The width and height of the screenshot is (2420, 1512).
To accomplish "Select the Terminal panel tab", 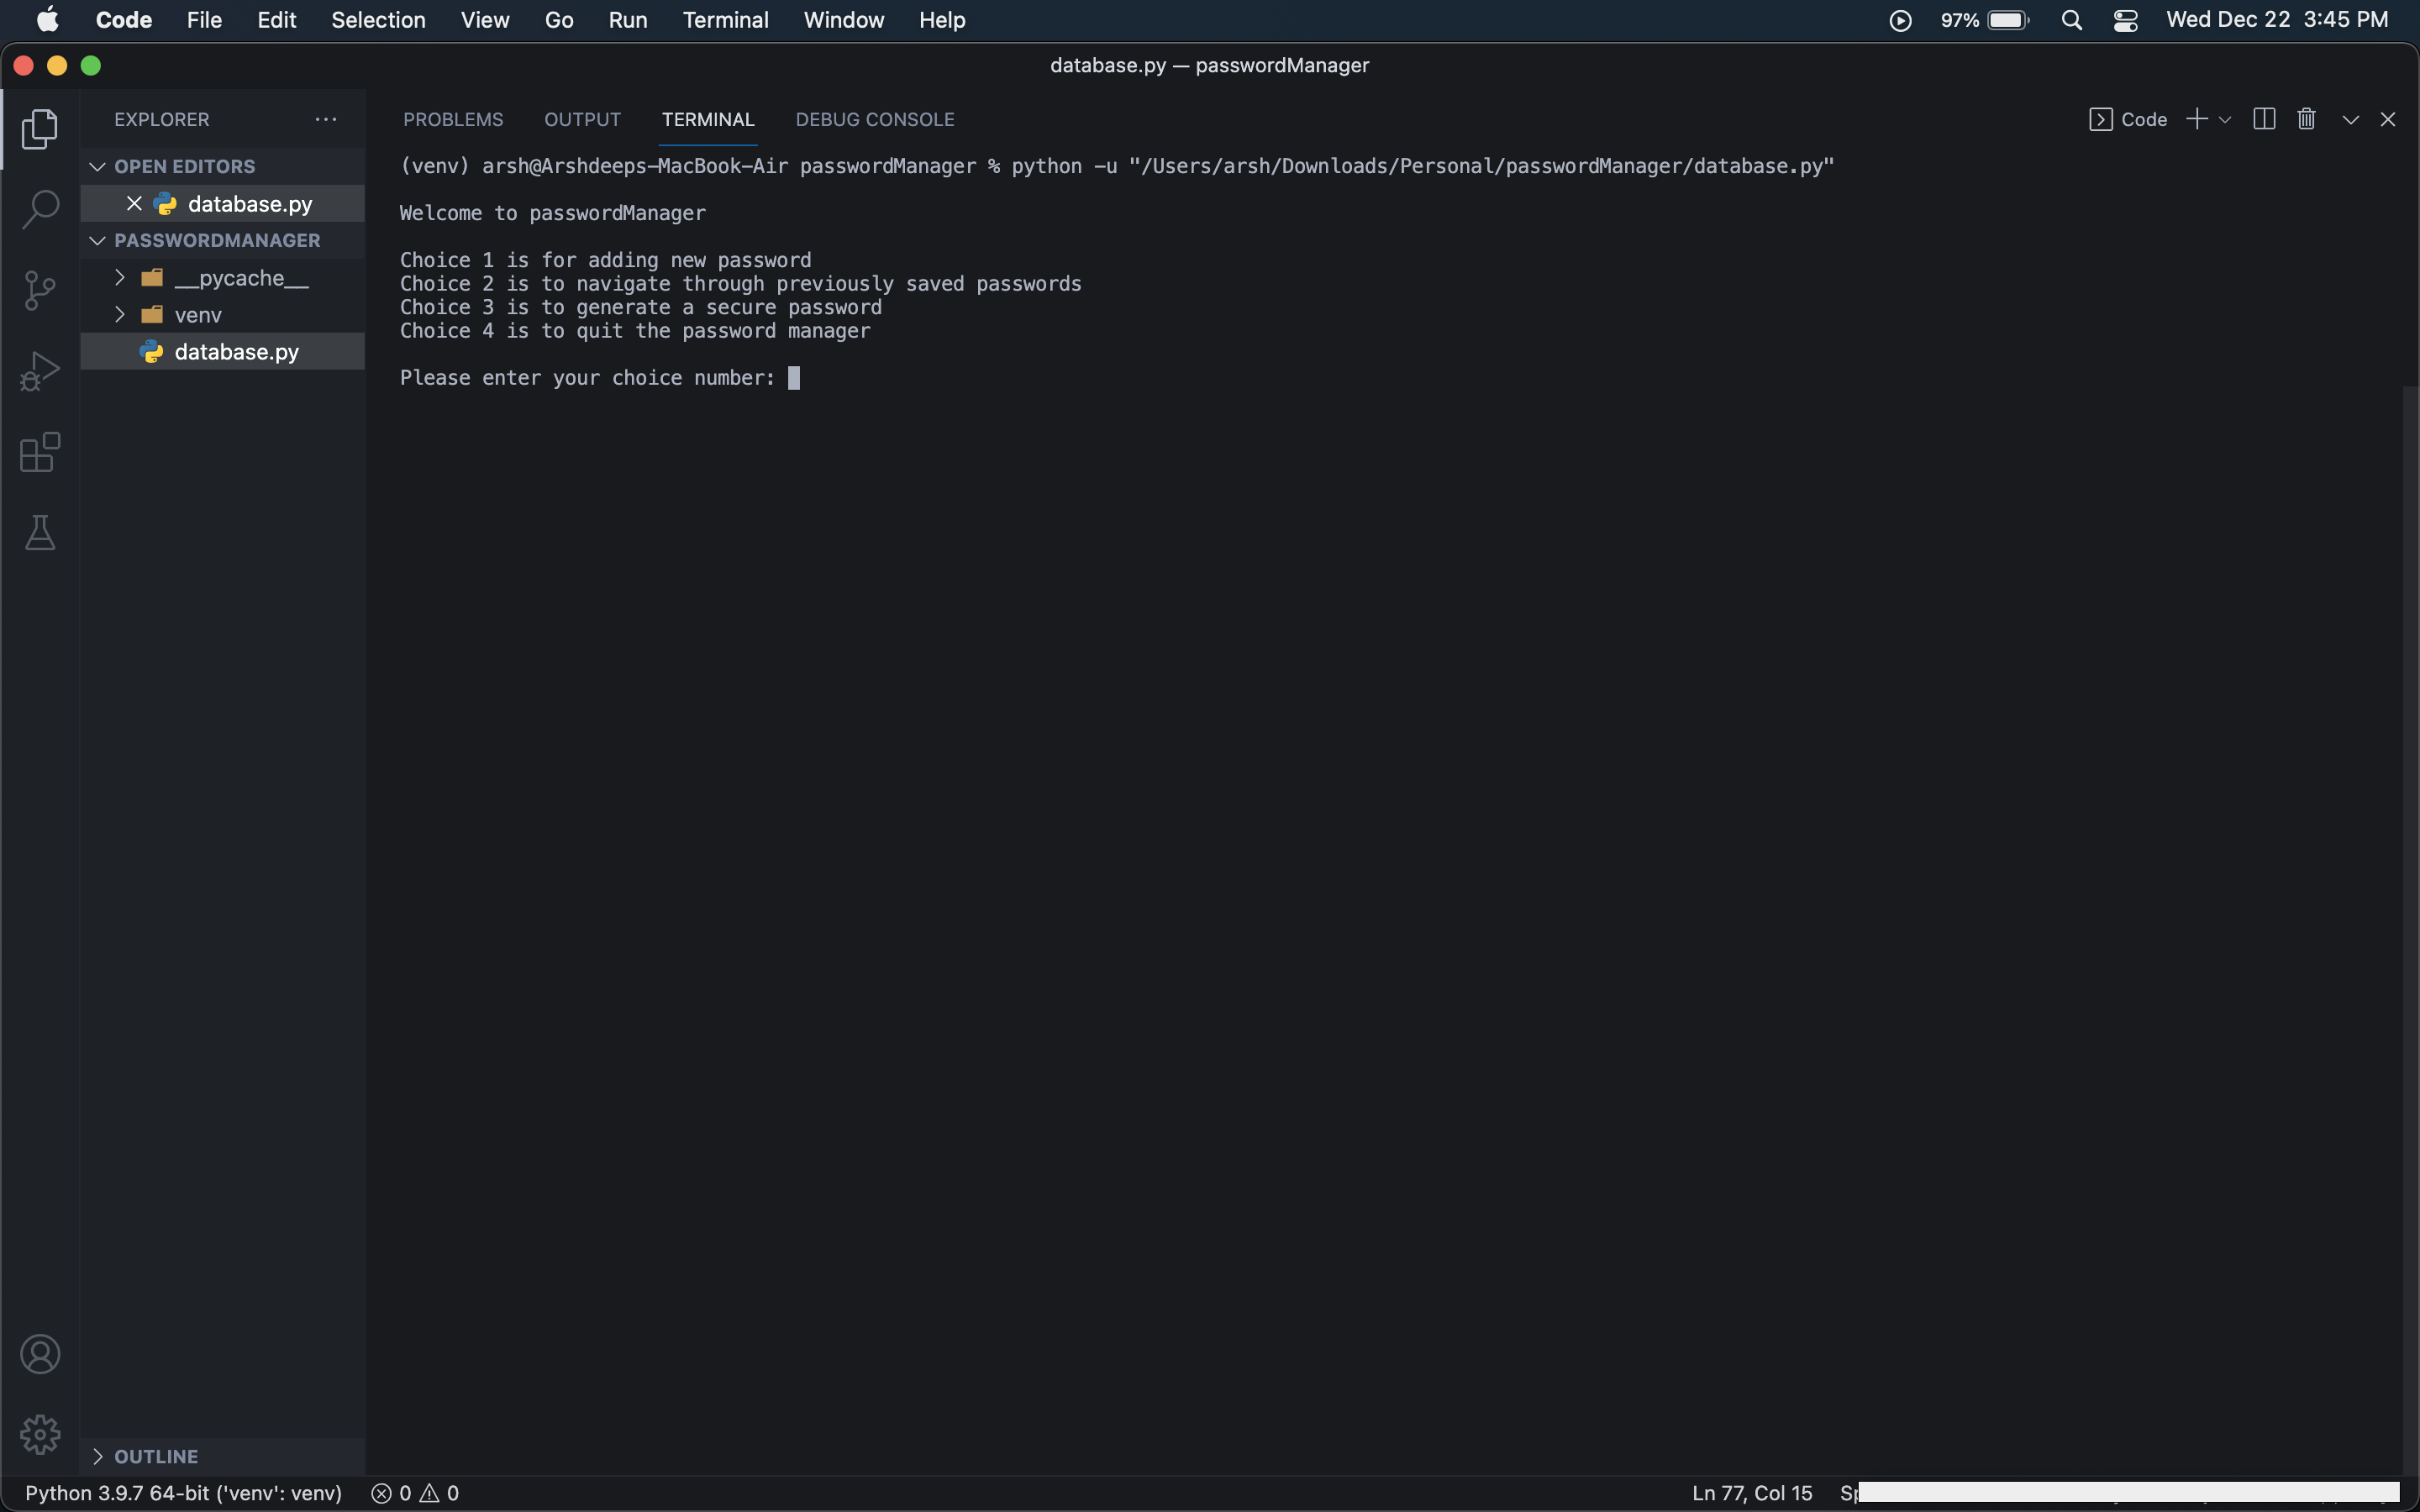I will (x=708, y=119).
